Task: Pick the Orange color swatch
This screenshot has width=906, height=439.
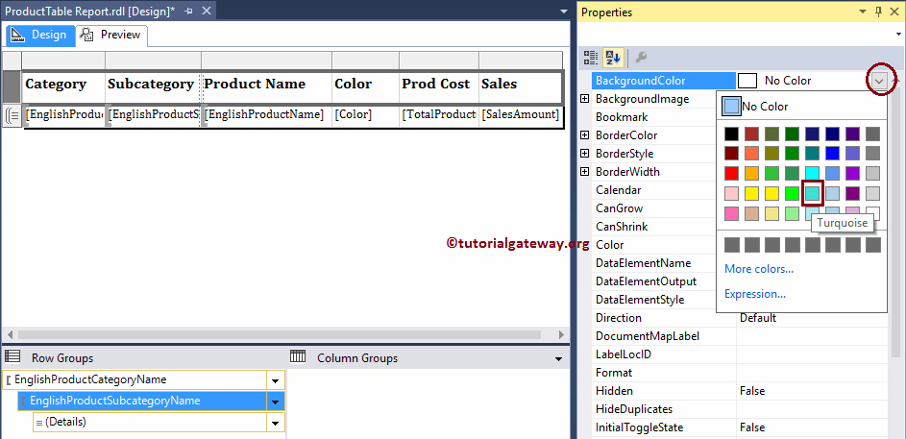Action: [x=751, y=173]
